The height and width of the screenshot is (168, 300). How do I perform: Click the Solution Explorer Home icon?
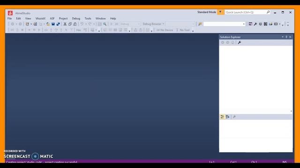tap(232, 42)
